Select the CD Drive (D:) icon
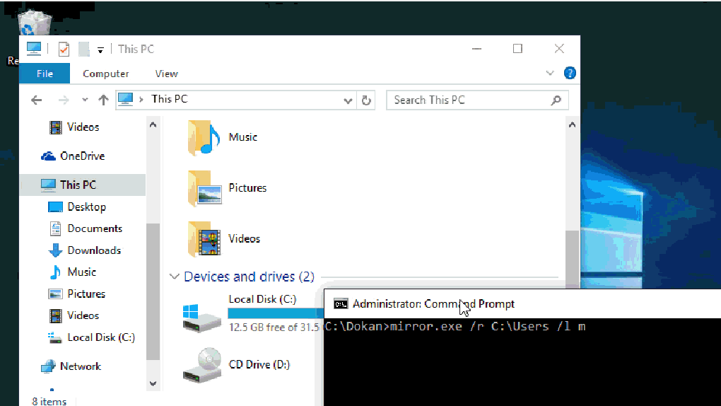Viewport: 721px width, 406px height. coord(202,364)
